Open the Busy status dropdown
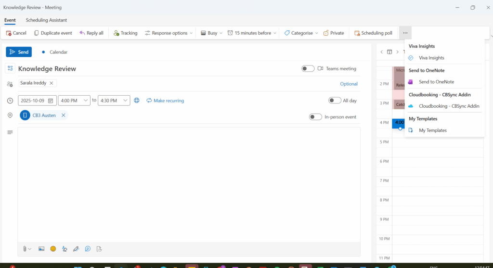 (221, 33)
